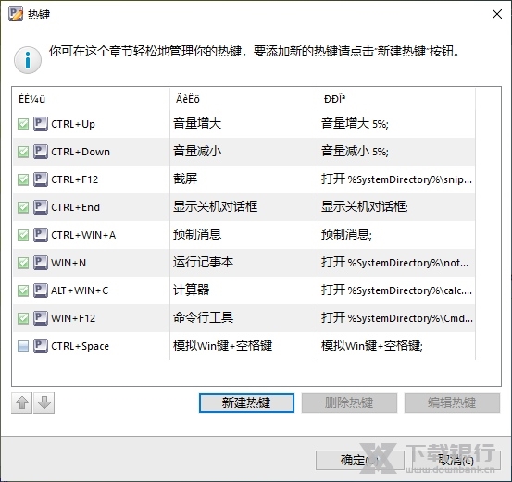Move hotkey up with the up arrow
This screenshot has width=512, height=482.
tap(22, 403)
